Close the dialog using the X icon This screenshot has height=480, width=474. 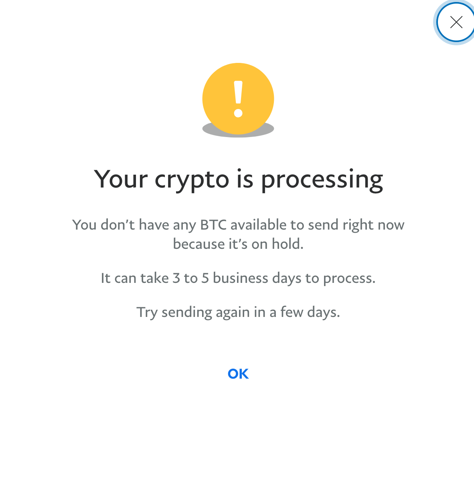click(x=456, y=22)
